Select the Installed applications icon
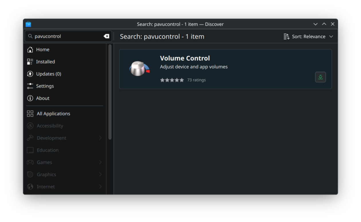Image resolution: width=361 pixels, height=222 pixels. (30, 62)
